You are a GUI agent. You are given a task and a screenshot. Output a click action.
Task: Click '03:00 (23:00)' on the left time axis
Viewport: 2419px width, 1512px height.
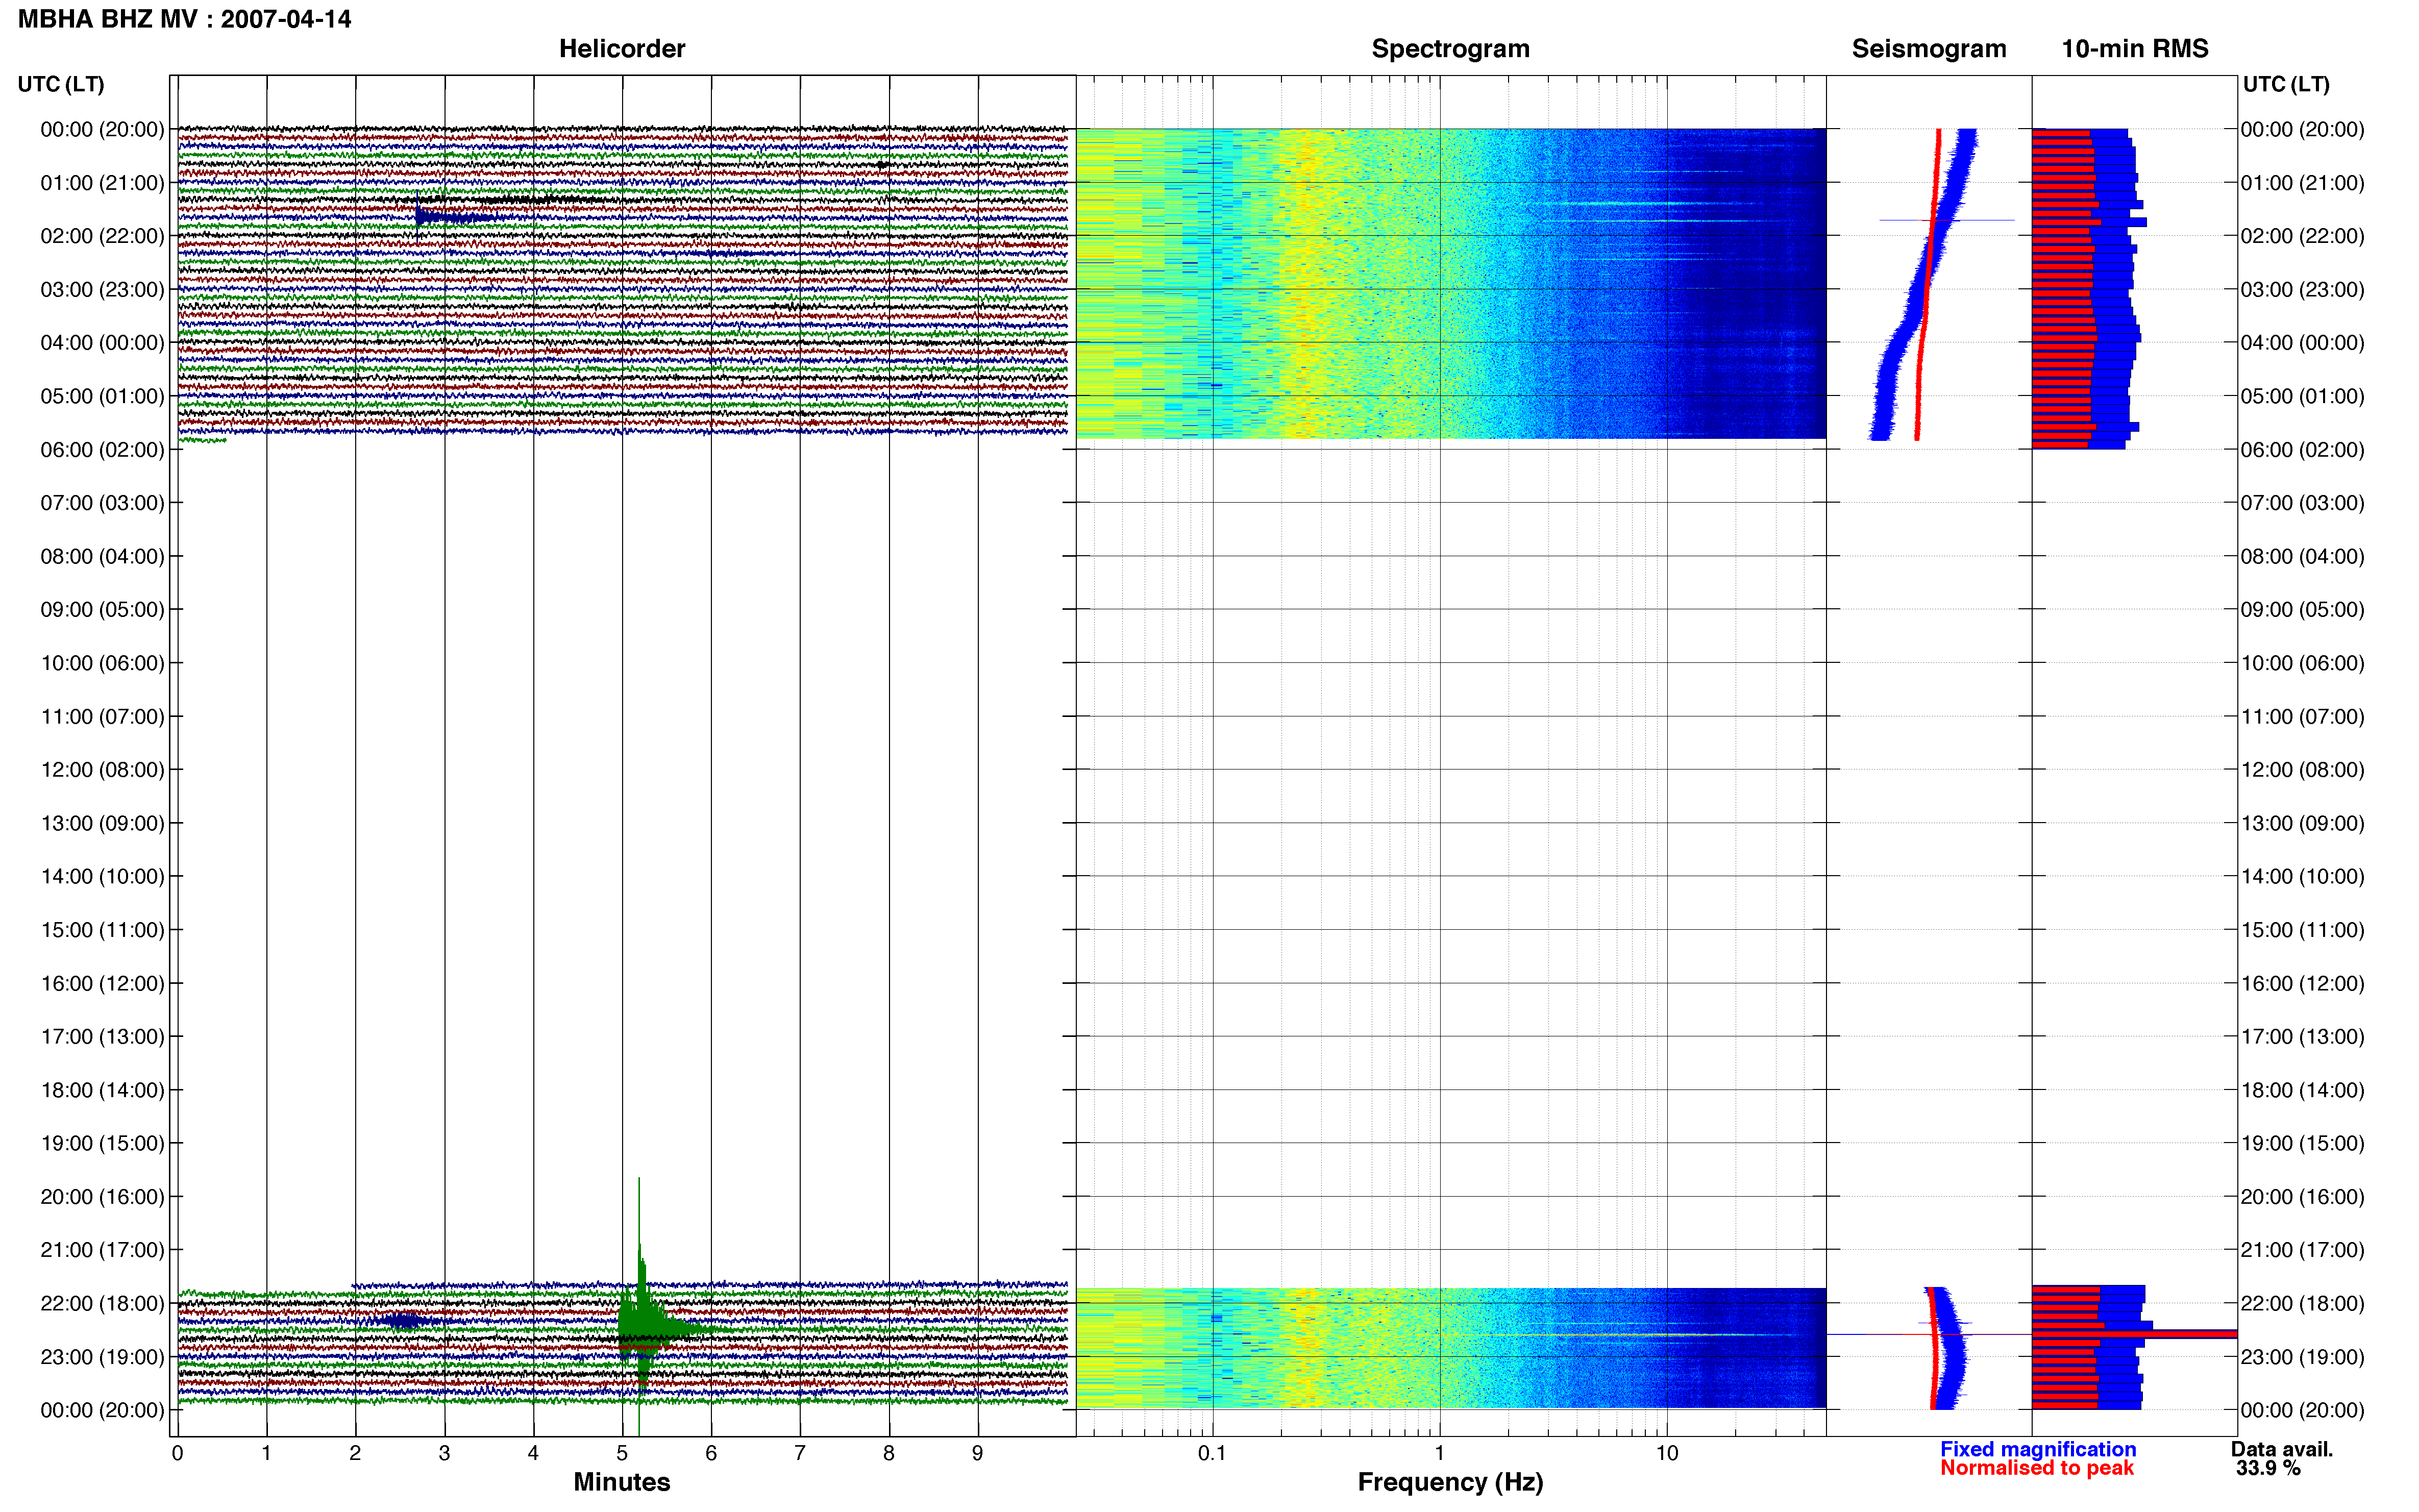[102, 290]
